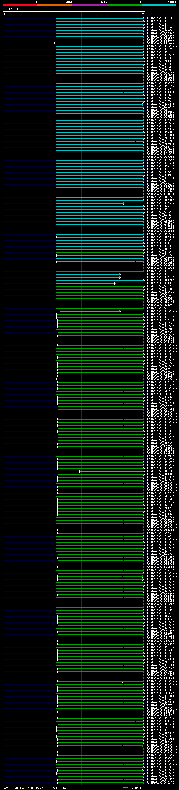Click the cyan ~100% legend segment
This screenshot has height=790, width=179.
(x=159, y=5)
